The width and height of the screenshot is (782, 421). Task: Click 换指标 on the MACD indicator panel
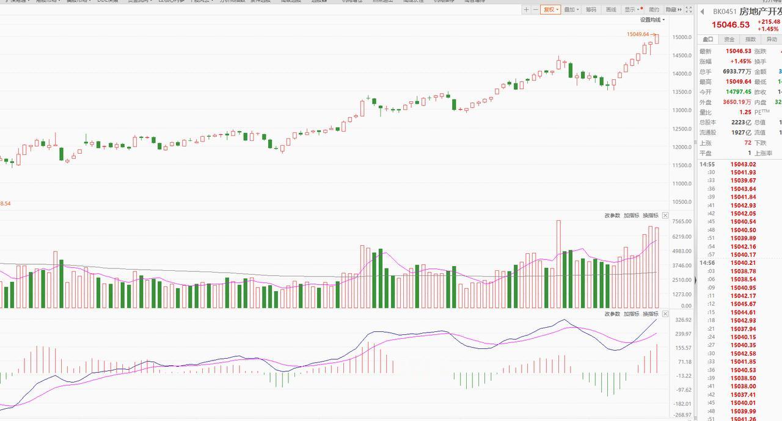(x=650, y=314)
